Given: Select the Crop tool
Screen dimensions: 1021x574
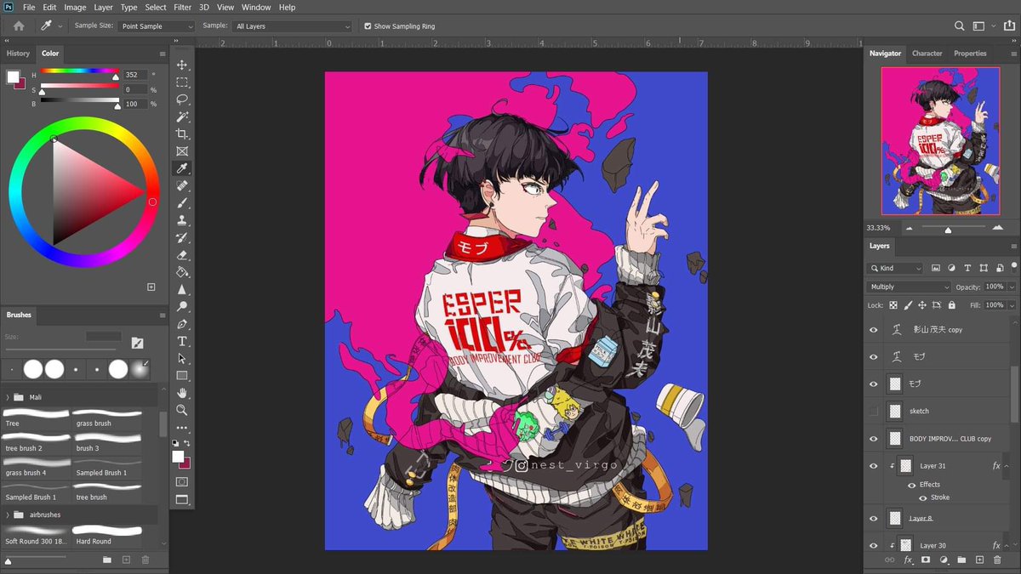Looking at the screenshot, I should click(x=182, y=134).
